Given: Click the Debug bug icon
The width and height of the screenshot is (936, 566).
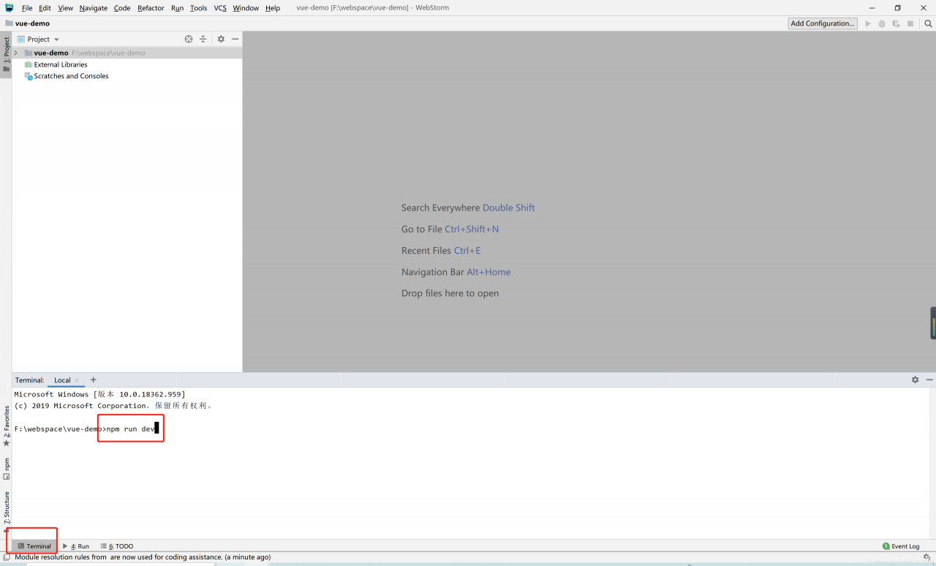Looking at the screenshot, I should point(882,23).
